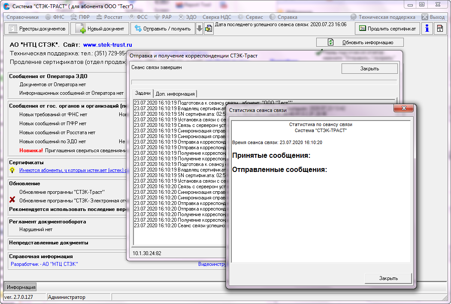Open the ПФР menu
451x304 pixels.
(80, 17)
